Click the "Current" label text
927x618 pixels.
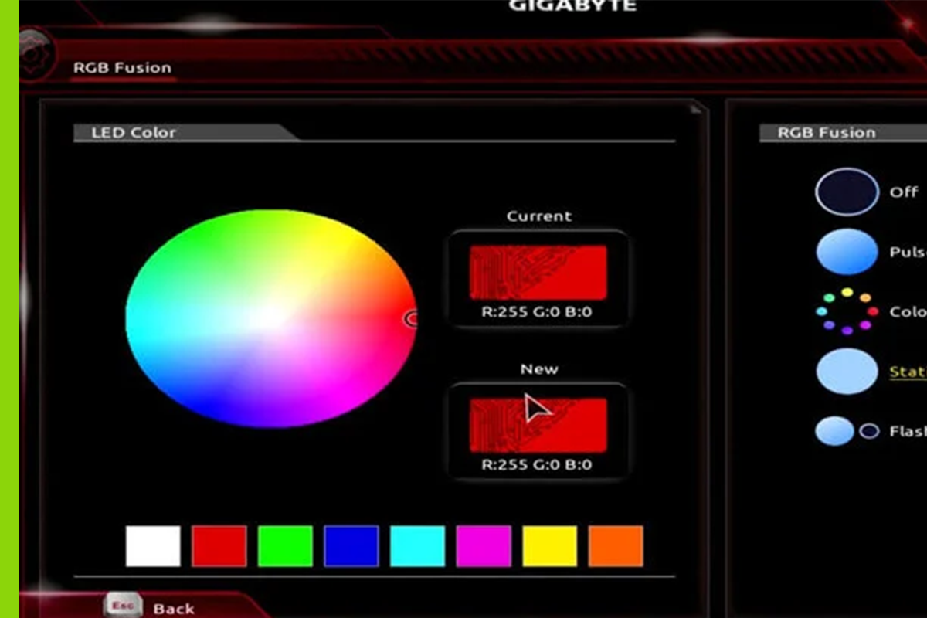tap(538, 216)
